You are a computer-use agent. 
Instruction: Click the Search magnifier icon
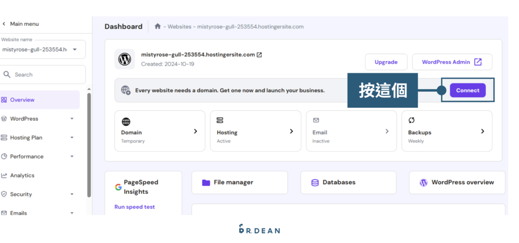tap(7, 75)
